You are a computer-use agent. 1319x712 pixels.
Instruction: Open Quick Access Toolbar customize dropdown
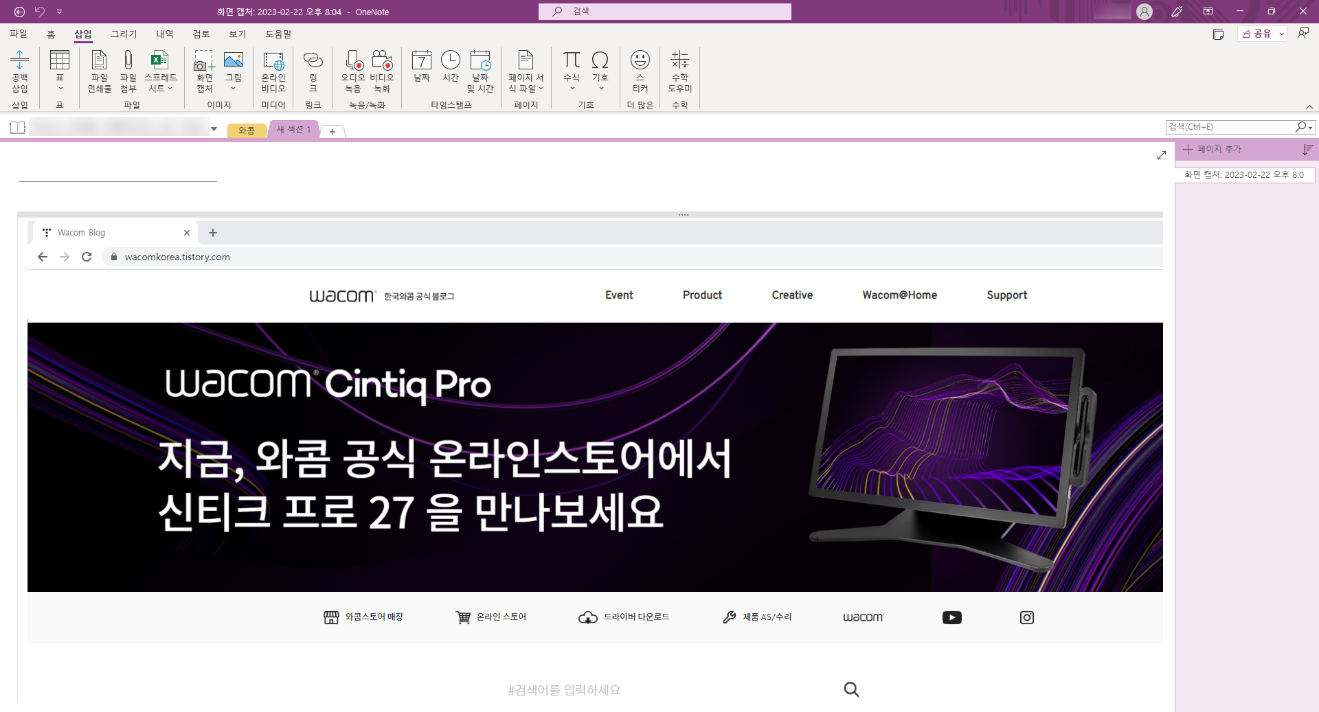pyautogui.click(x=59, y=12)
